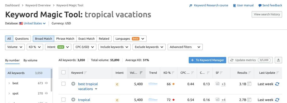Switch to Related tab
This screenshot has width=287, height=103.
tap(104, 39)
